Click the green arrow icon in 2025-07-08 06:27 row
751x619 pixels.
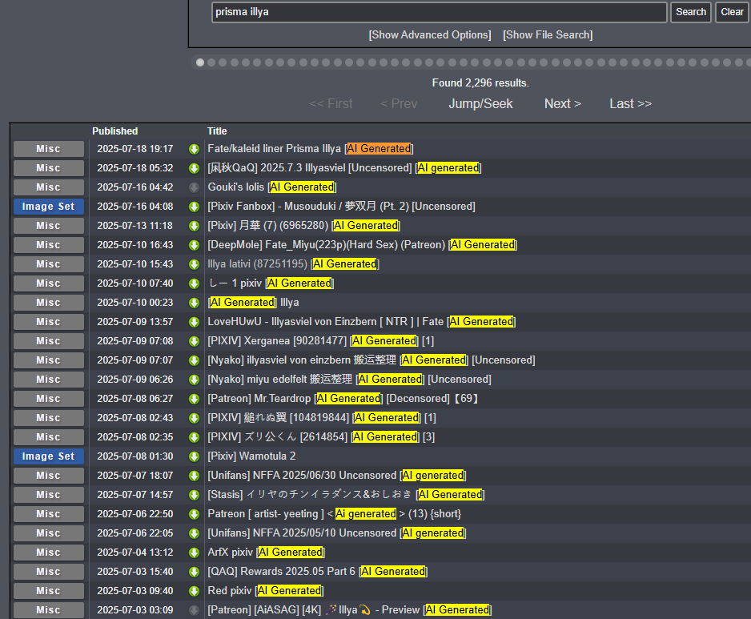[x=194, y=399]
